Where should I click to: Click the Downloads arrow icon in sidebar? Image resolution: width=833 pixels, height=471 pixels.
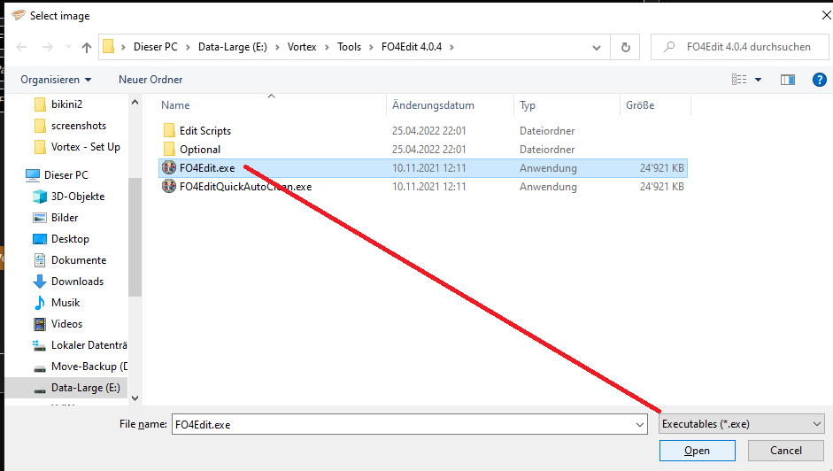(x=40, y=282)
